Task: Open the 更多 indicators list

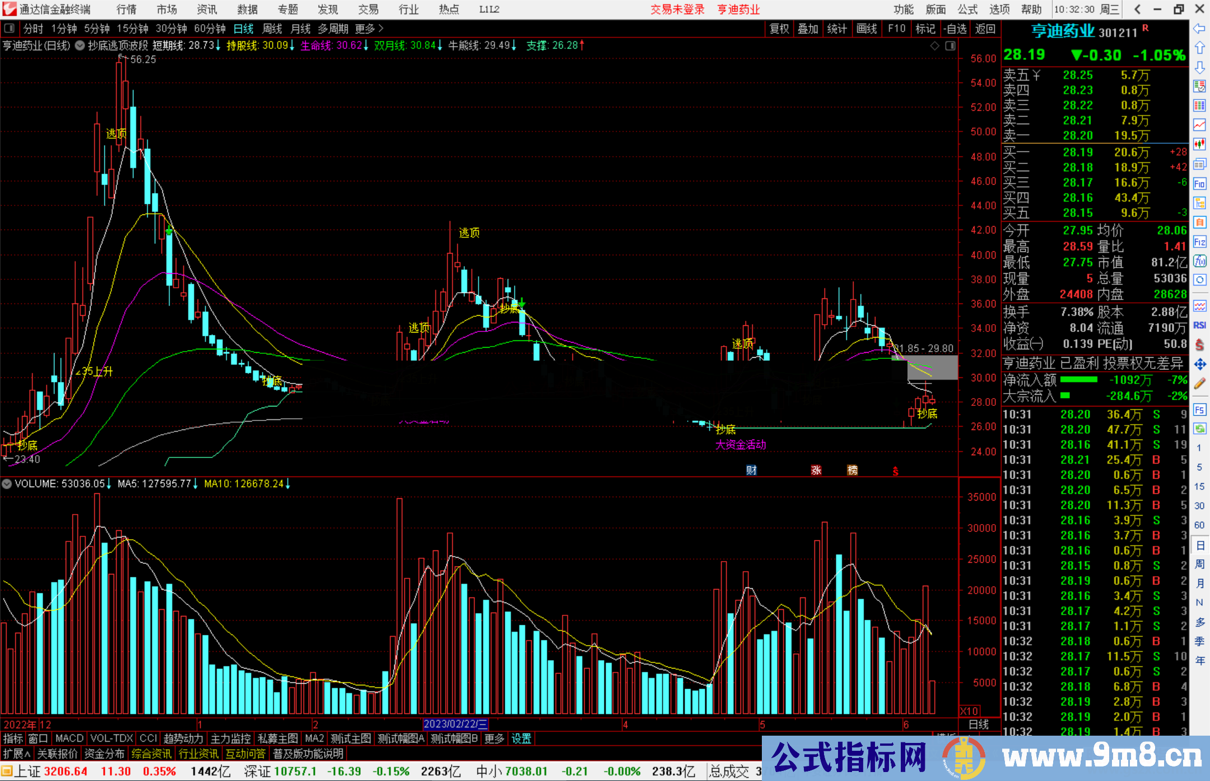Action: (x=494, y=738)
